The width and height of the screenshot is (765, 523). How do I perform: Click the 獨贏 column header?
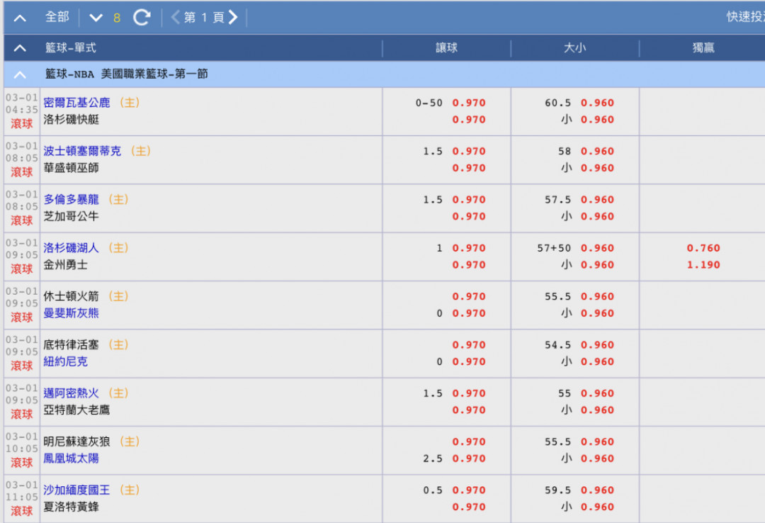pos(703,48)
